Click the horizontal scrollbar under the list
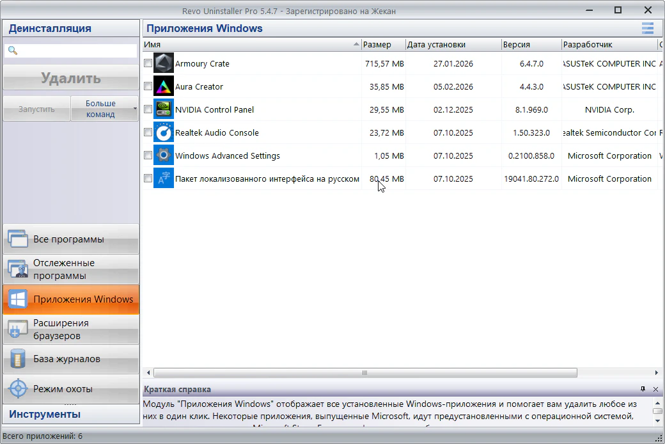Viewport: 665px width, 444px height. click(x=364, y=372)
